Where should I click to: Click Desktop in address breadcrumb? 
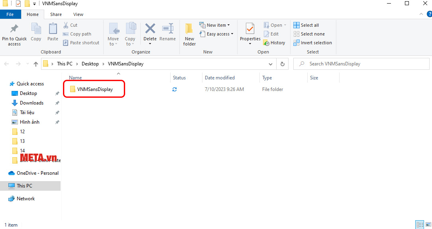90,64
